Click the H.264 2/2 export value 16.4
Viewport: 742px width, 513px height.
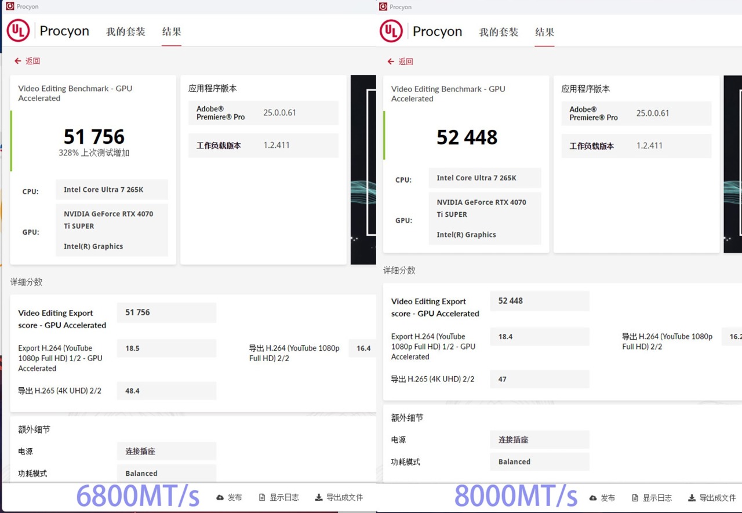363,348
